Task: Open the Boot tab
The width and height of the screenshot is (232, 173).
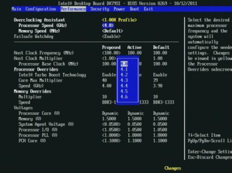Action: coord(134,9)
